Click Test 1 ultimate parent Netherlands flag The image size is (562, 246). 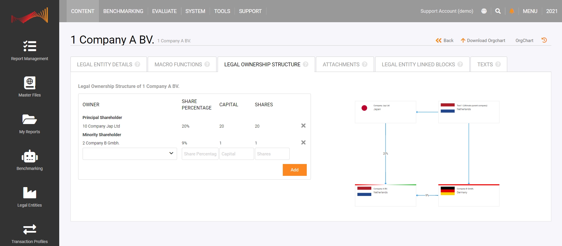pyautogui.click(x=447, y=108)
